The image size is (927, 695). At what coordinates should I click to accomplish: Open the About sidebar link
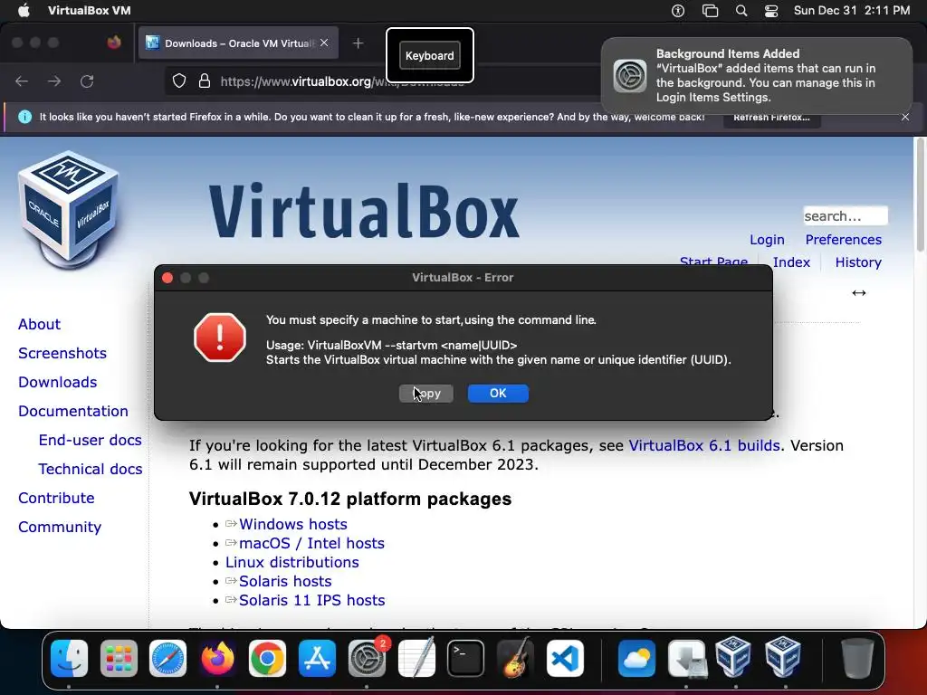click(x=39, y=324)
